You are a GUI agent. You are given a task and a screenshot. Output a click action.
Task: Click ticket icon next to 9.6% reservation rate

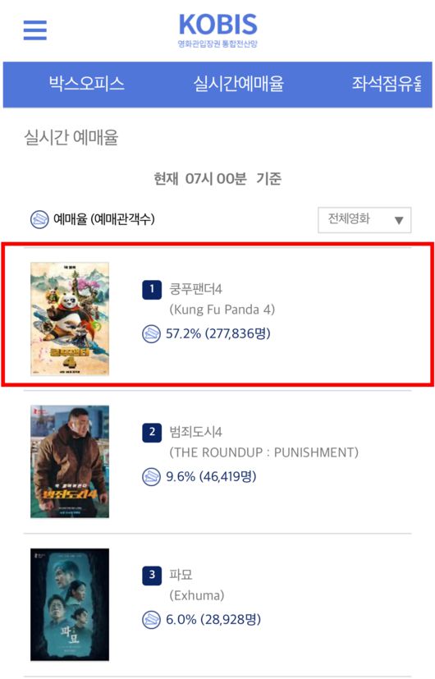[152, 477]
